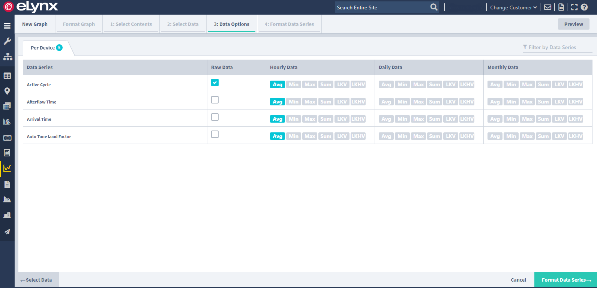Open the table grid icon in sidebar
597x288 pixels.
pos(7,76)
